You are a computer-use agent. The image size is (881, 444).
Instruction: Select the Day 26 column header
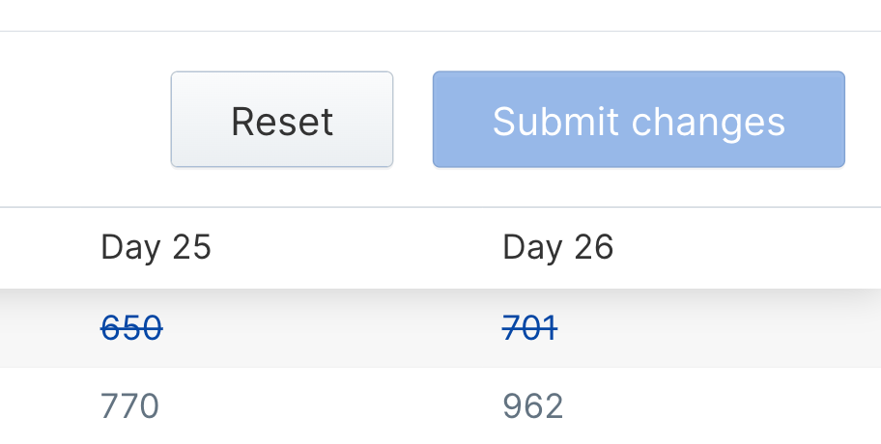point(558,247)
